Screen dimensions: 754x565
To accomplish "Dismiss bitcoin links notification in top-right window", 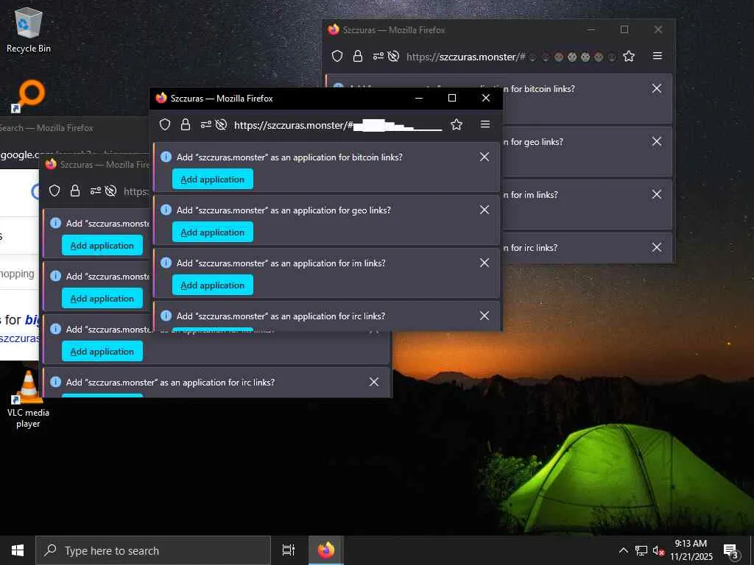I will point(656,88).
